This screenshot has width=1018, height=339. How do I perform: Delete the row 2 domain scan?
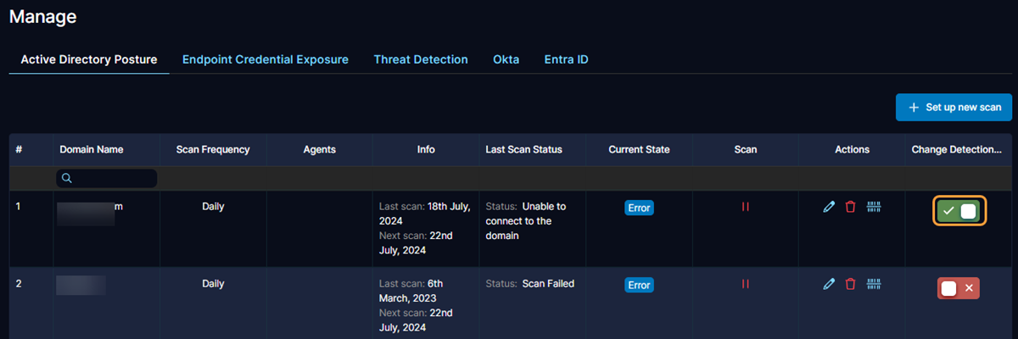(850, 285)
